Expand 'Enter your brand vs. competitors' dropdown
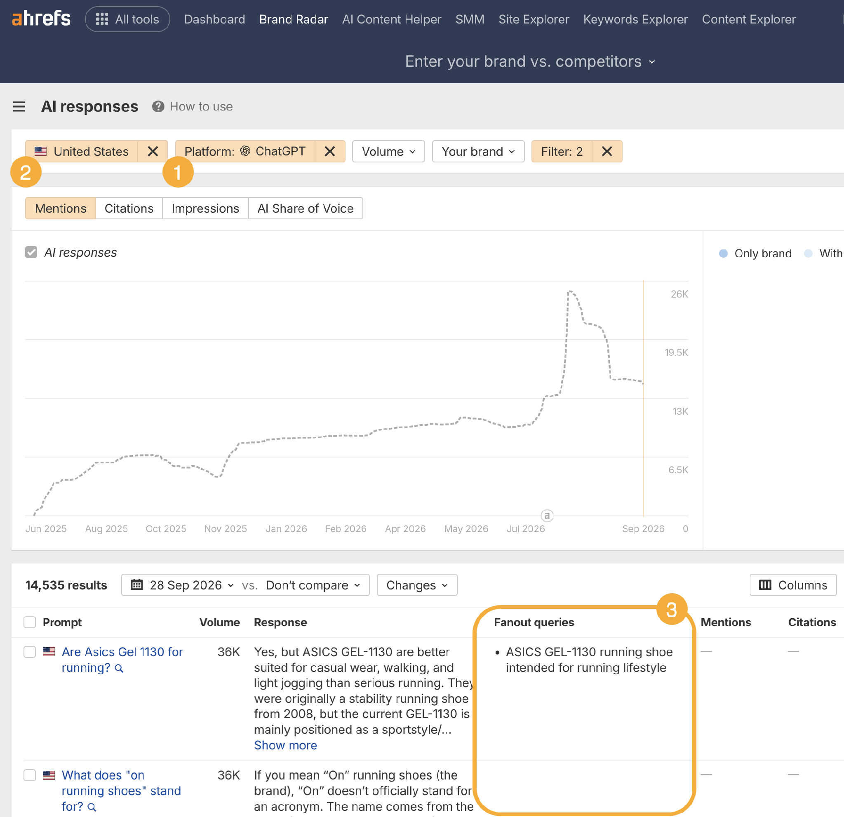844x817 pixels. [530, 61]
